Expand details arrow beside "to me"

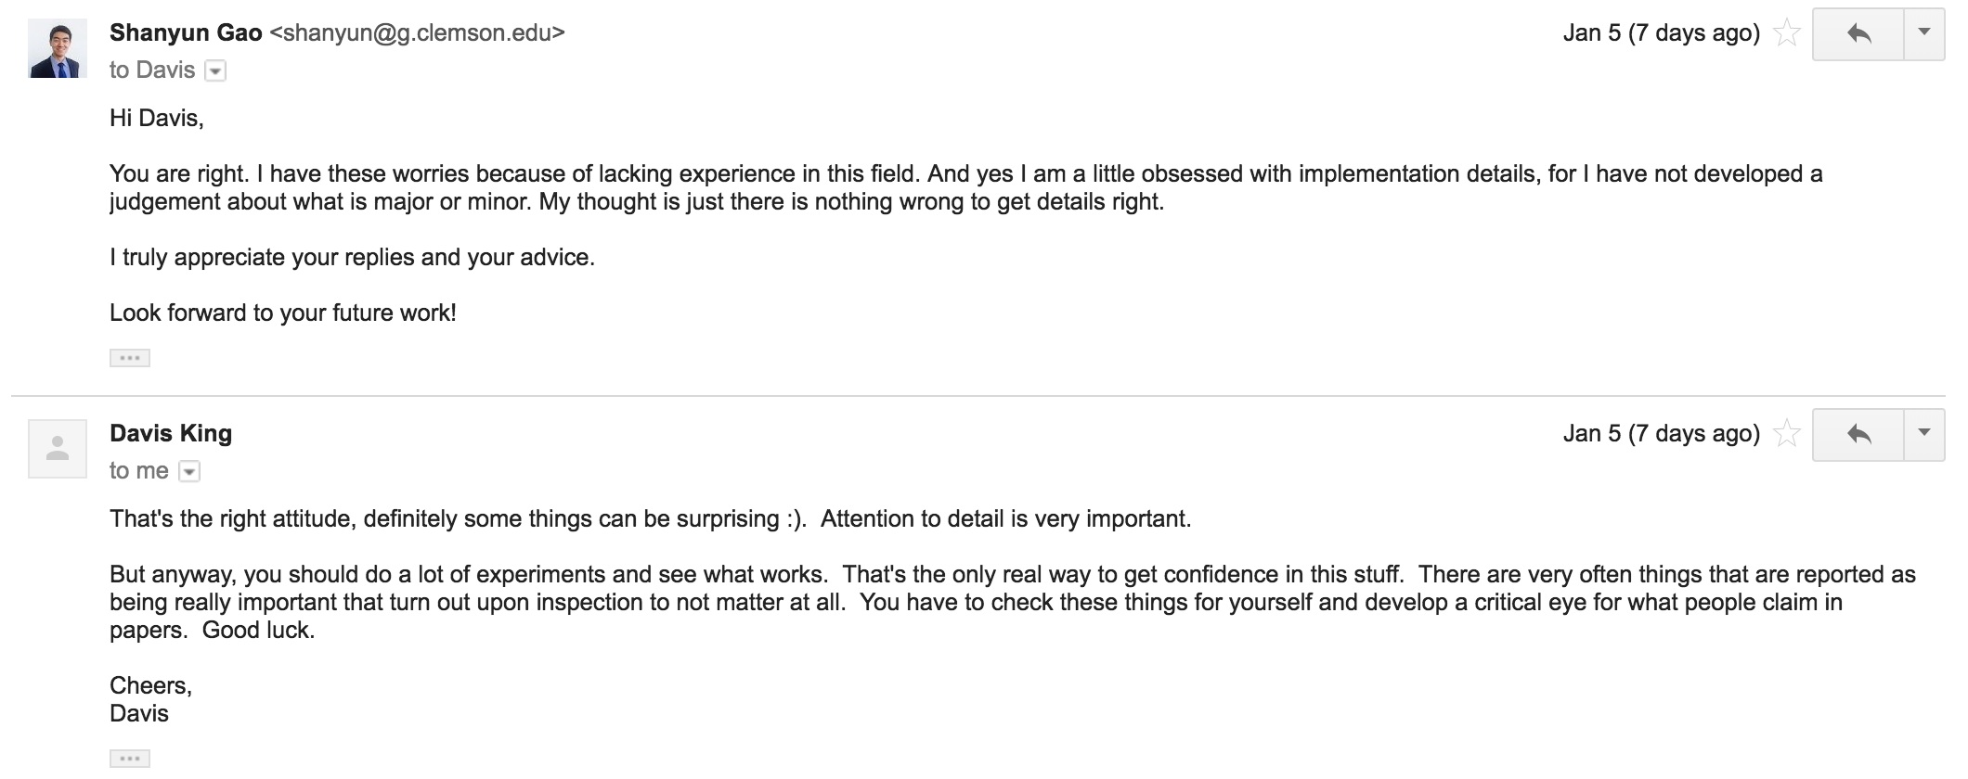point(189,472)
